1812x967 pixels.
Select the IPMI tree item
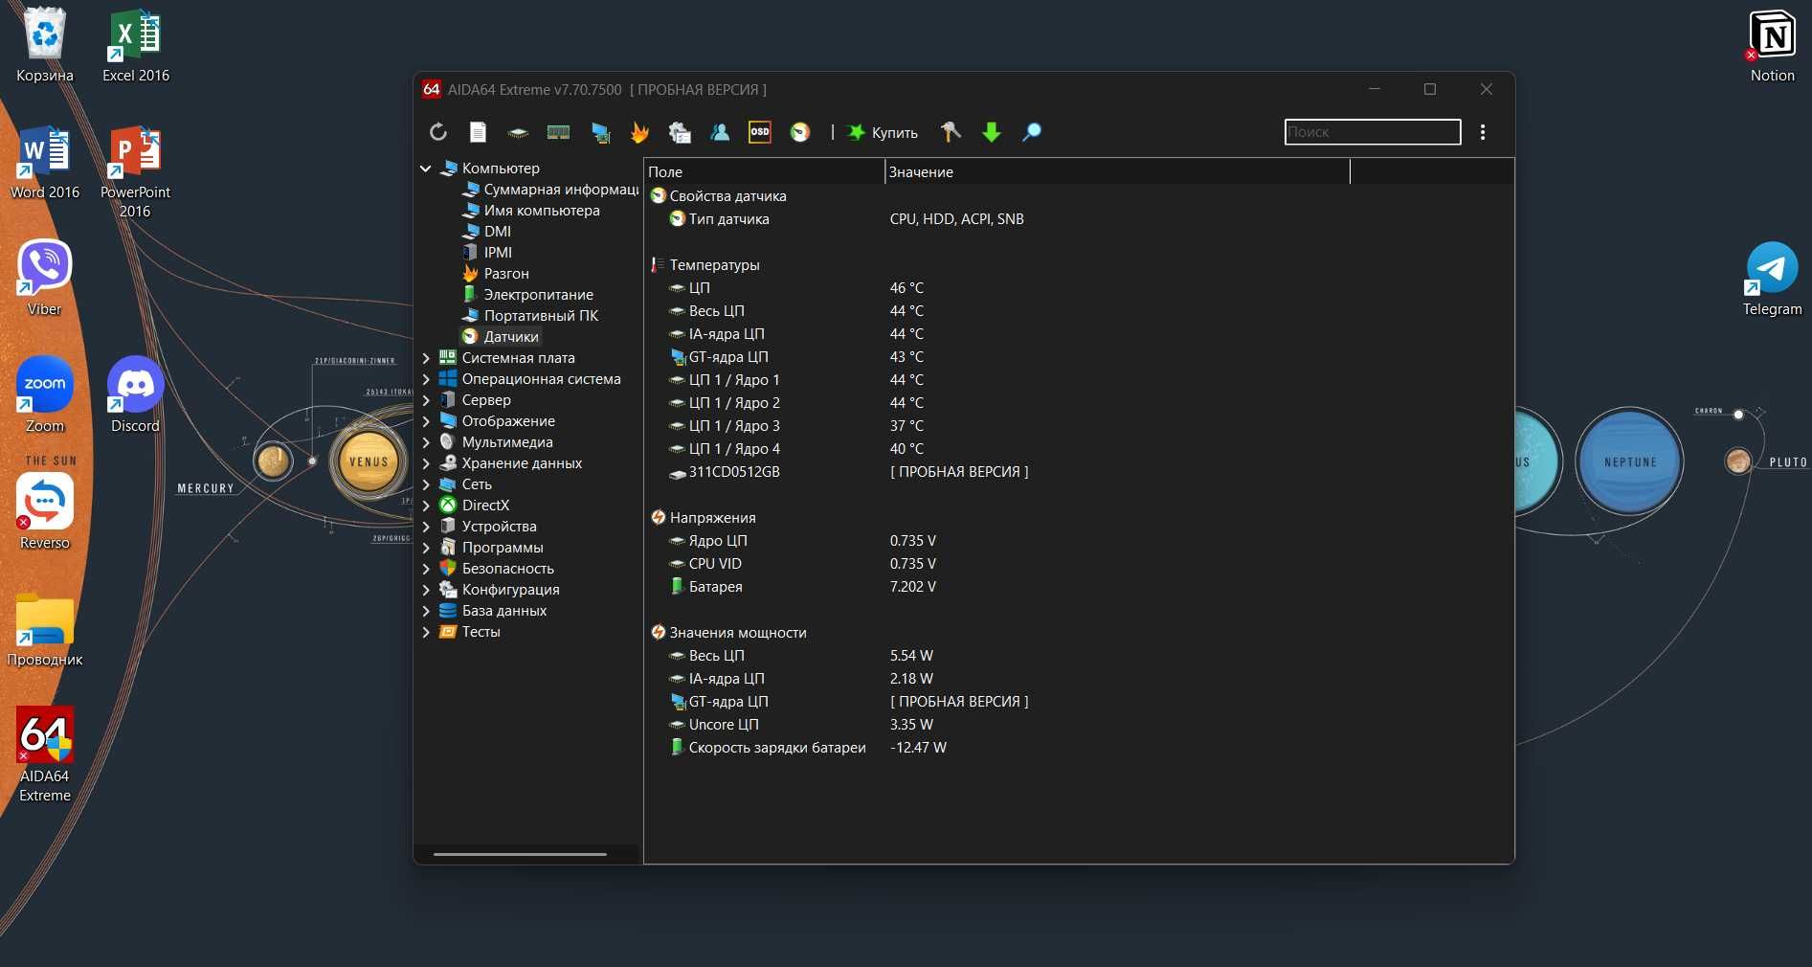point(487,253)
